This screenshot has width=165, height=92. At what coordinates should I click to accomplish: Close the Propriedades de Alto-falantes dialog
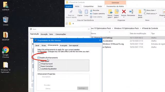pyautogui.click(x=100, y=40)
